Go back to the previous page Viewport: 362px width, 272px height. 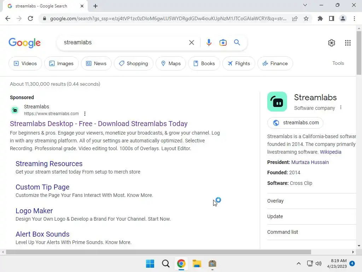tap(8, 18)
